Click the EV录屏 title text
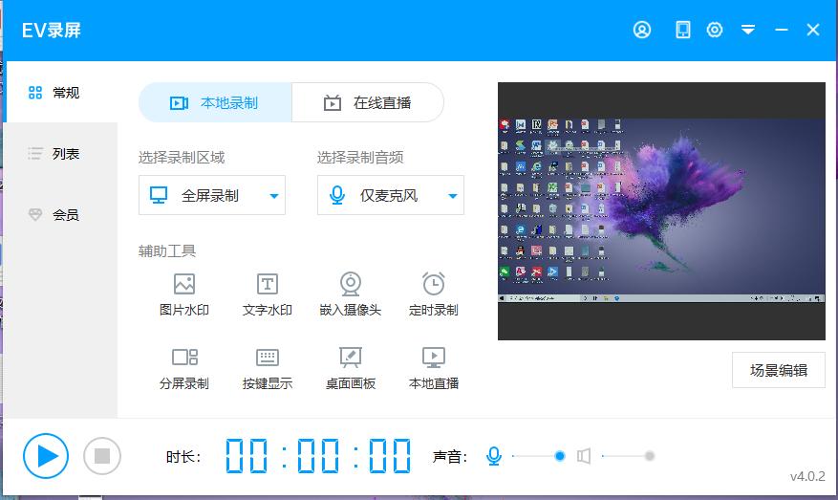 [x=52, y=30]
